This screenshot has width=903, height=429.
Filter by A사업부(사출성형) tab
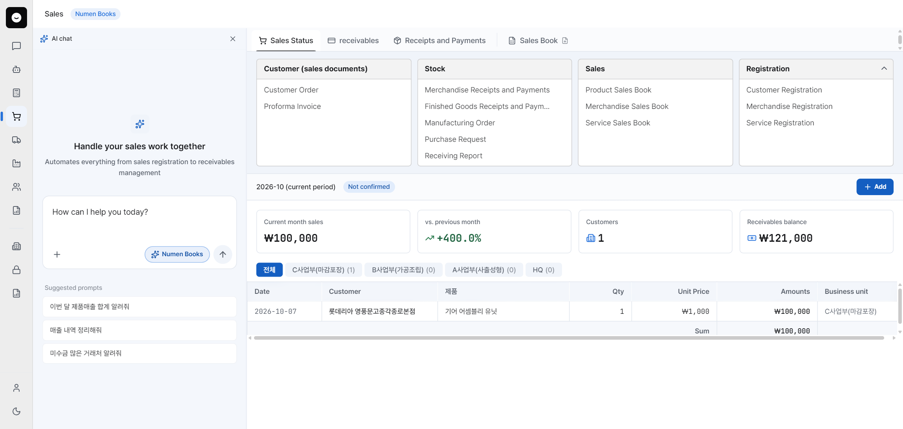tap(484, 270)
